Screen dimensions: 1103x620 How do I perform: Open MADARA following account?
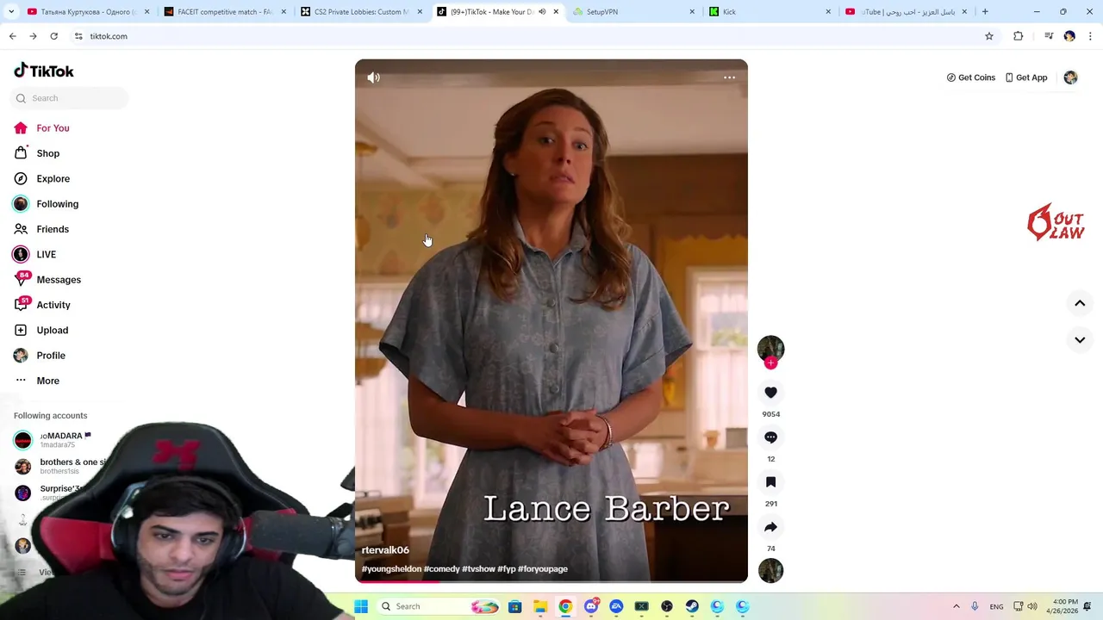tap(53, 440)
